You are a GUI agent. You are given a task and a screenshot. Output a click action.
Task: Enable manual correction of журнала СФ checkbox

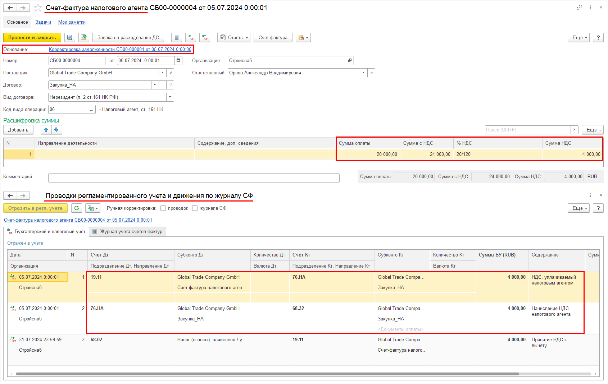[x=195, y=208]
